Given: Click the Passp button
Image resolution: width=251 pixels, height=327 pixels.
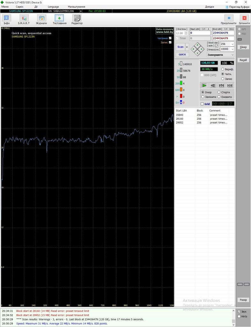Looking at the screenshot, I should click(x=243, y=300).
